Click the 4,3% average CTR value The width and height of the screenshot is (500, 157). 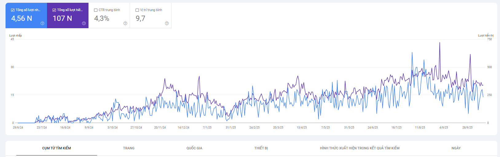[102, 18]
